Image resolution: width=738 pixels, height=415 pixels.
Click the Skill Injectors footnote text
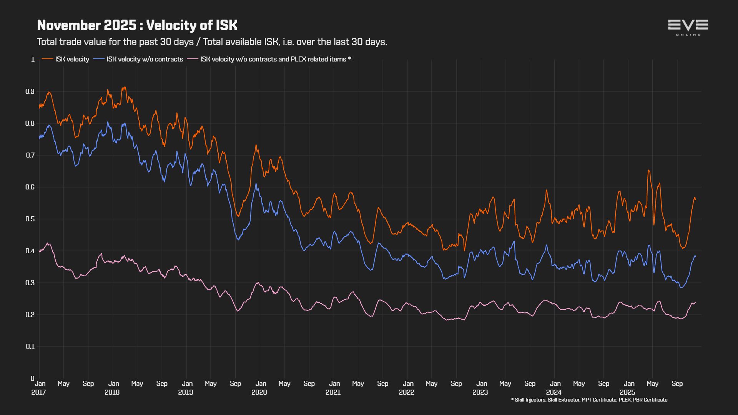(x=589, y=400)
